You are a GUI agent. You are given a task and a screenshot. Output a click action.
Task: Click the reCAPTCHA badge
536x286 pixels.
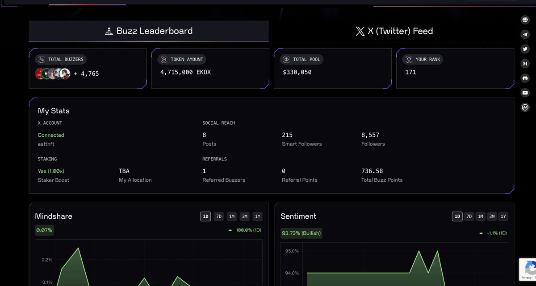point(528,269)
